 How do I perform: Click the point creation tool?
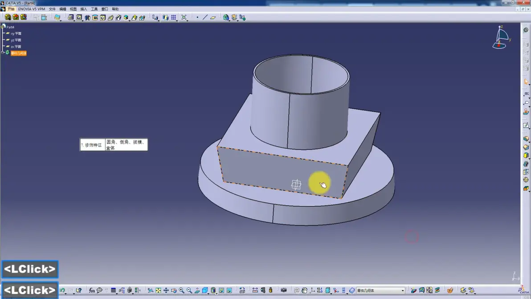pyautogui.click(x=197, y=17)
